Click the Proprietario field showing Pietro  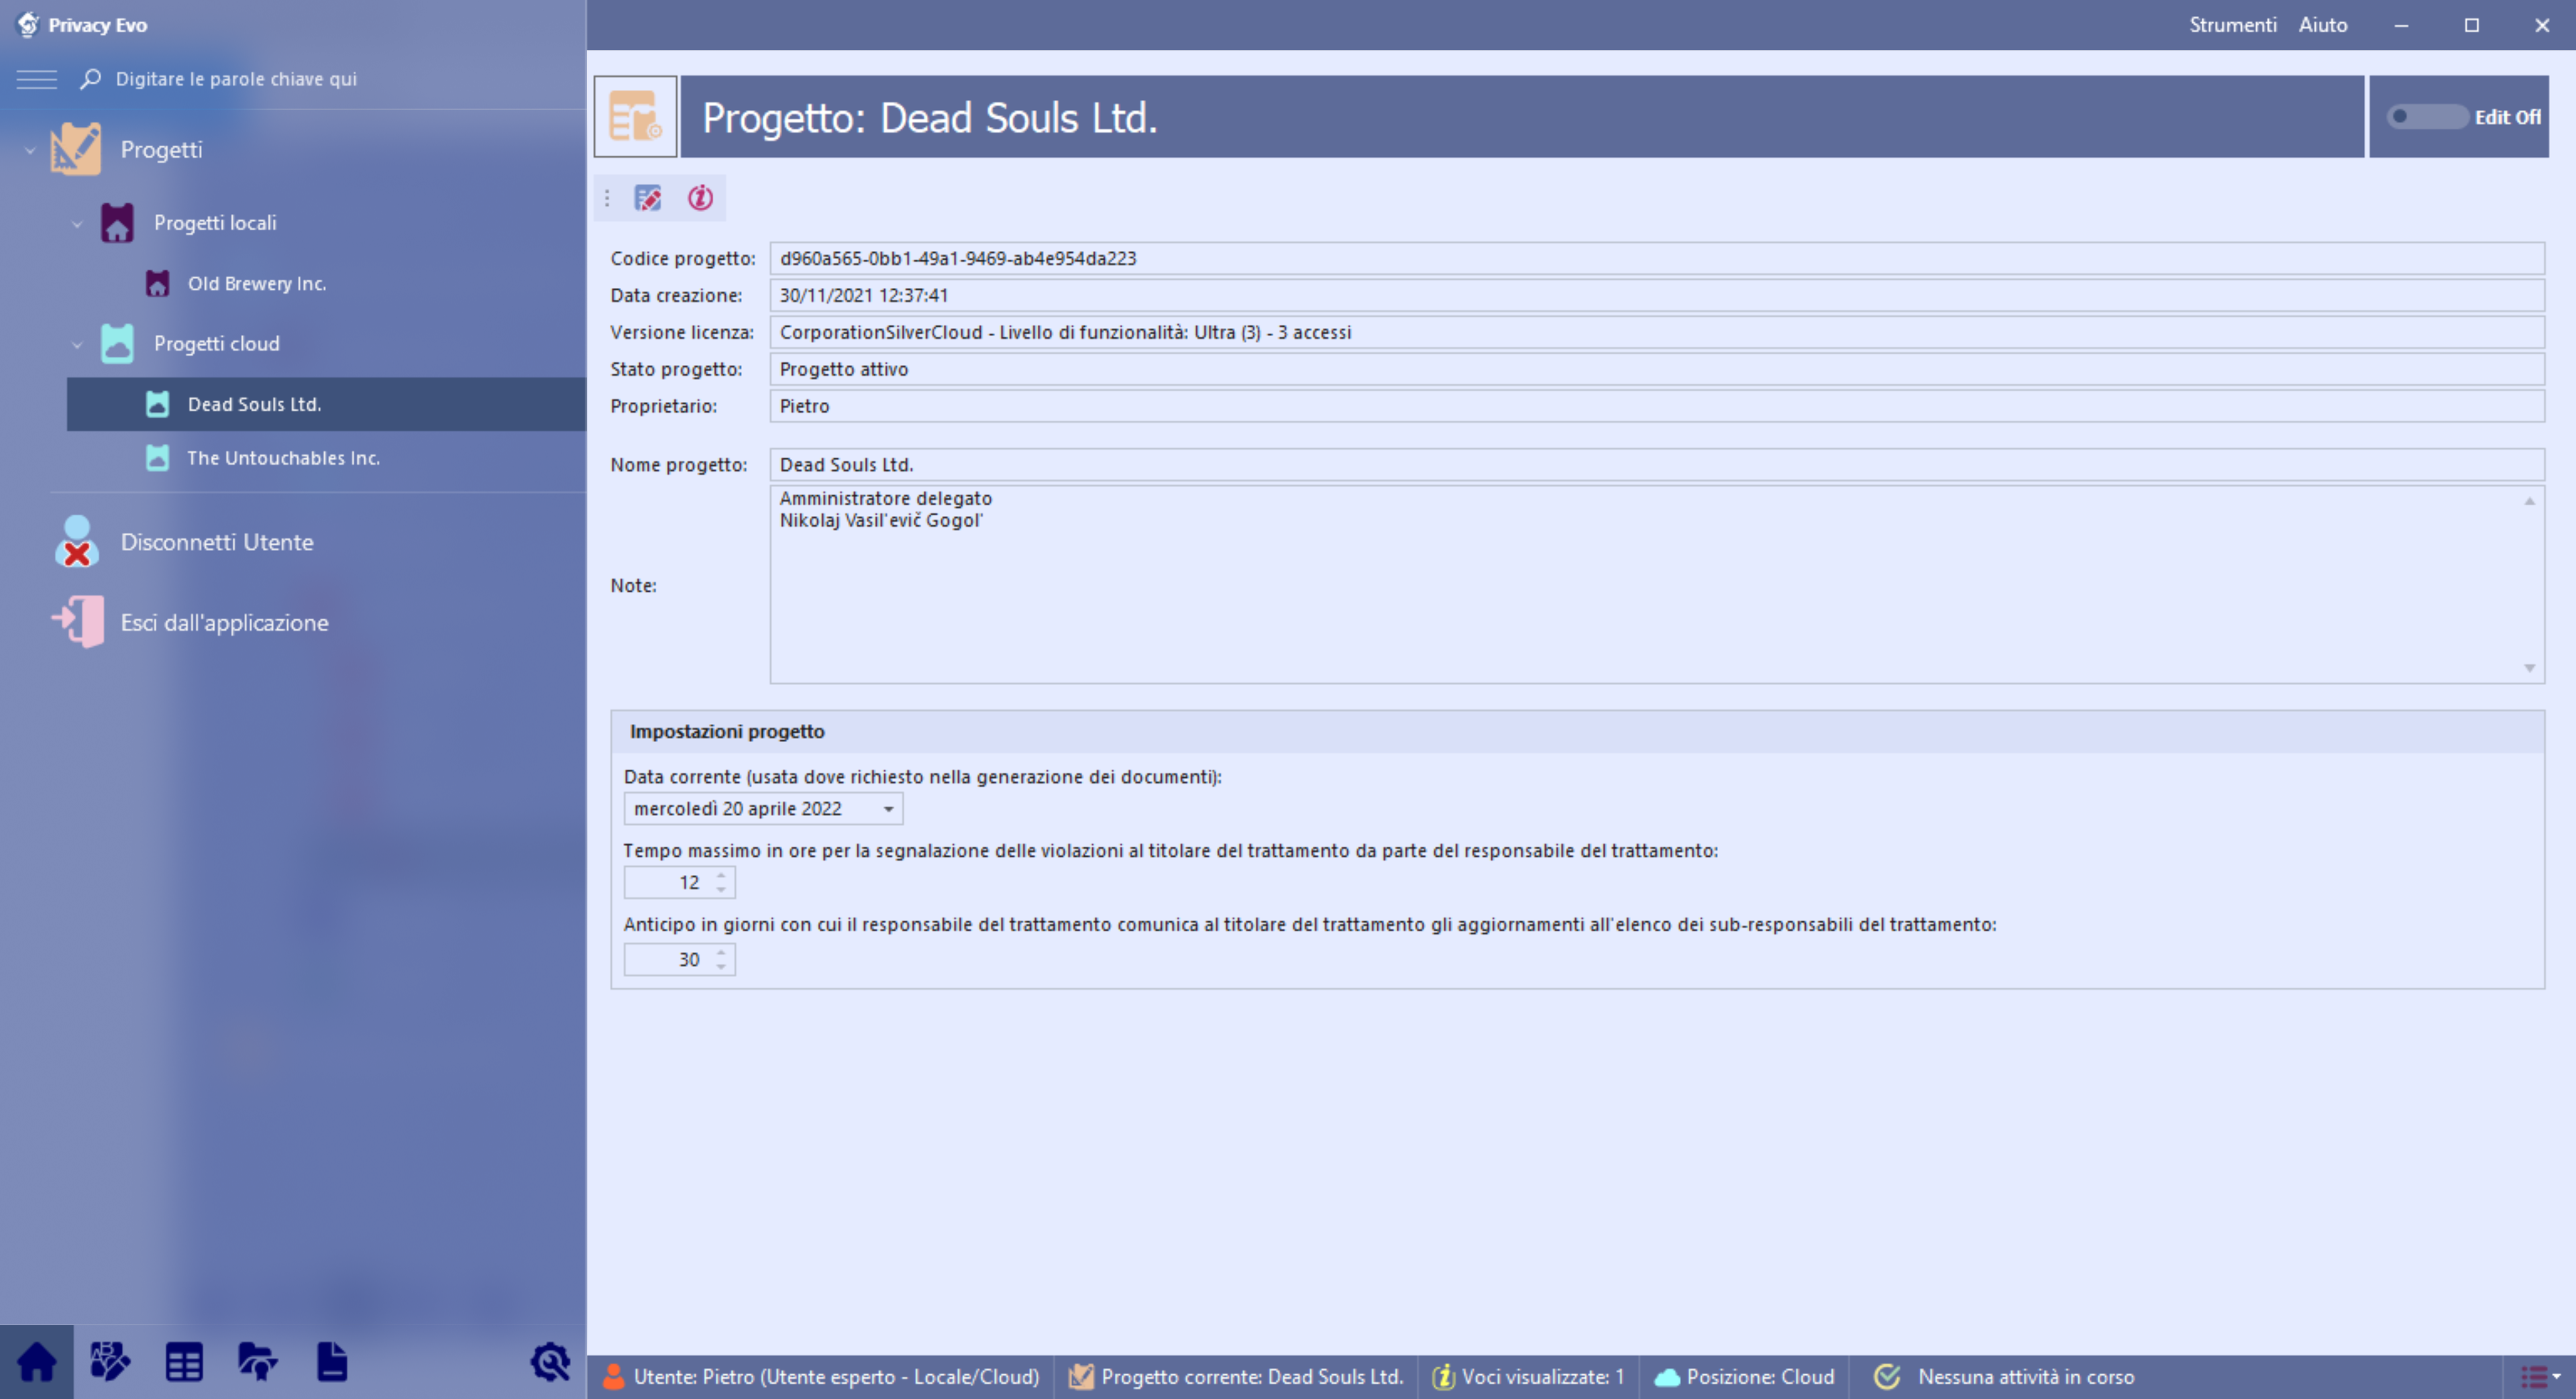tap(1657, 406)
